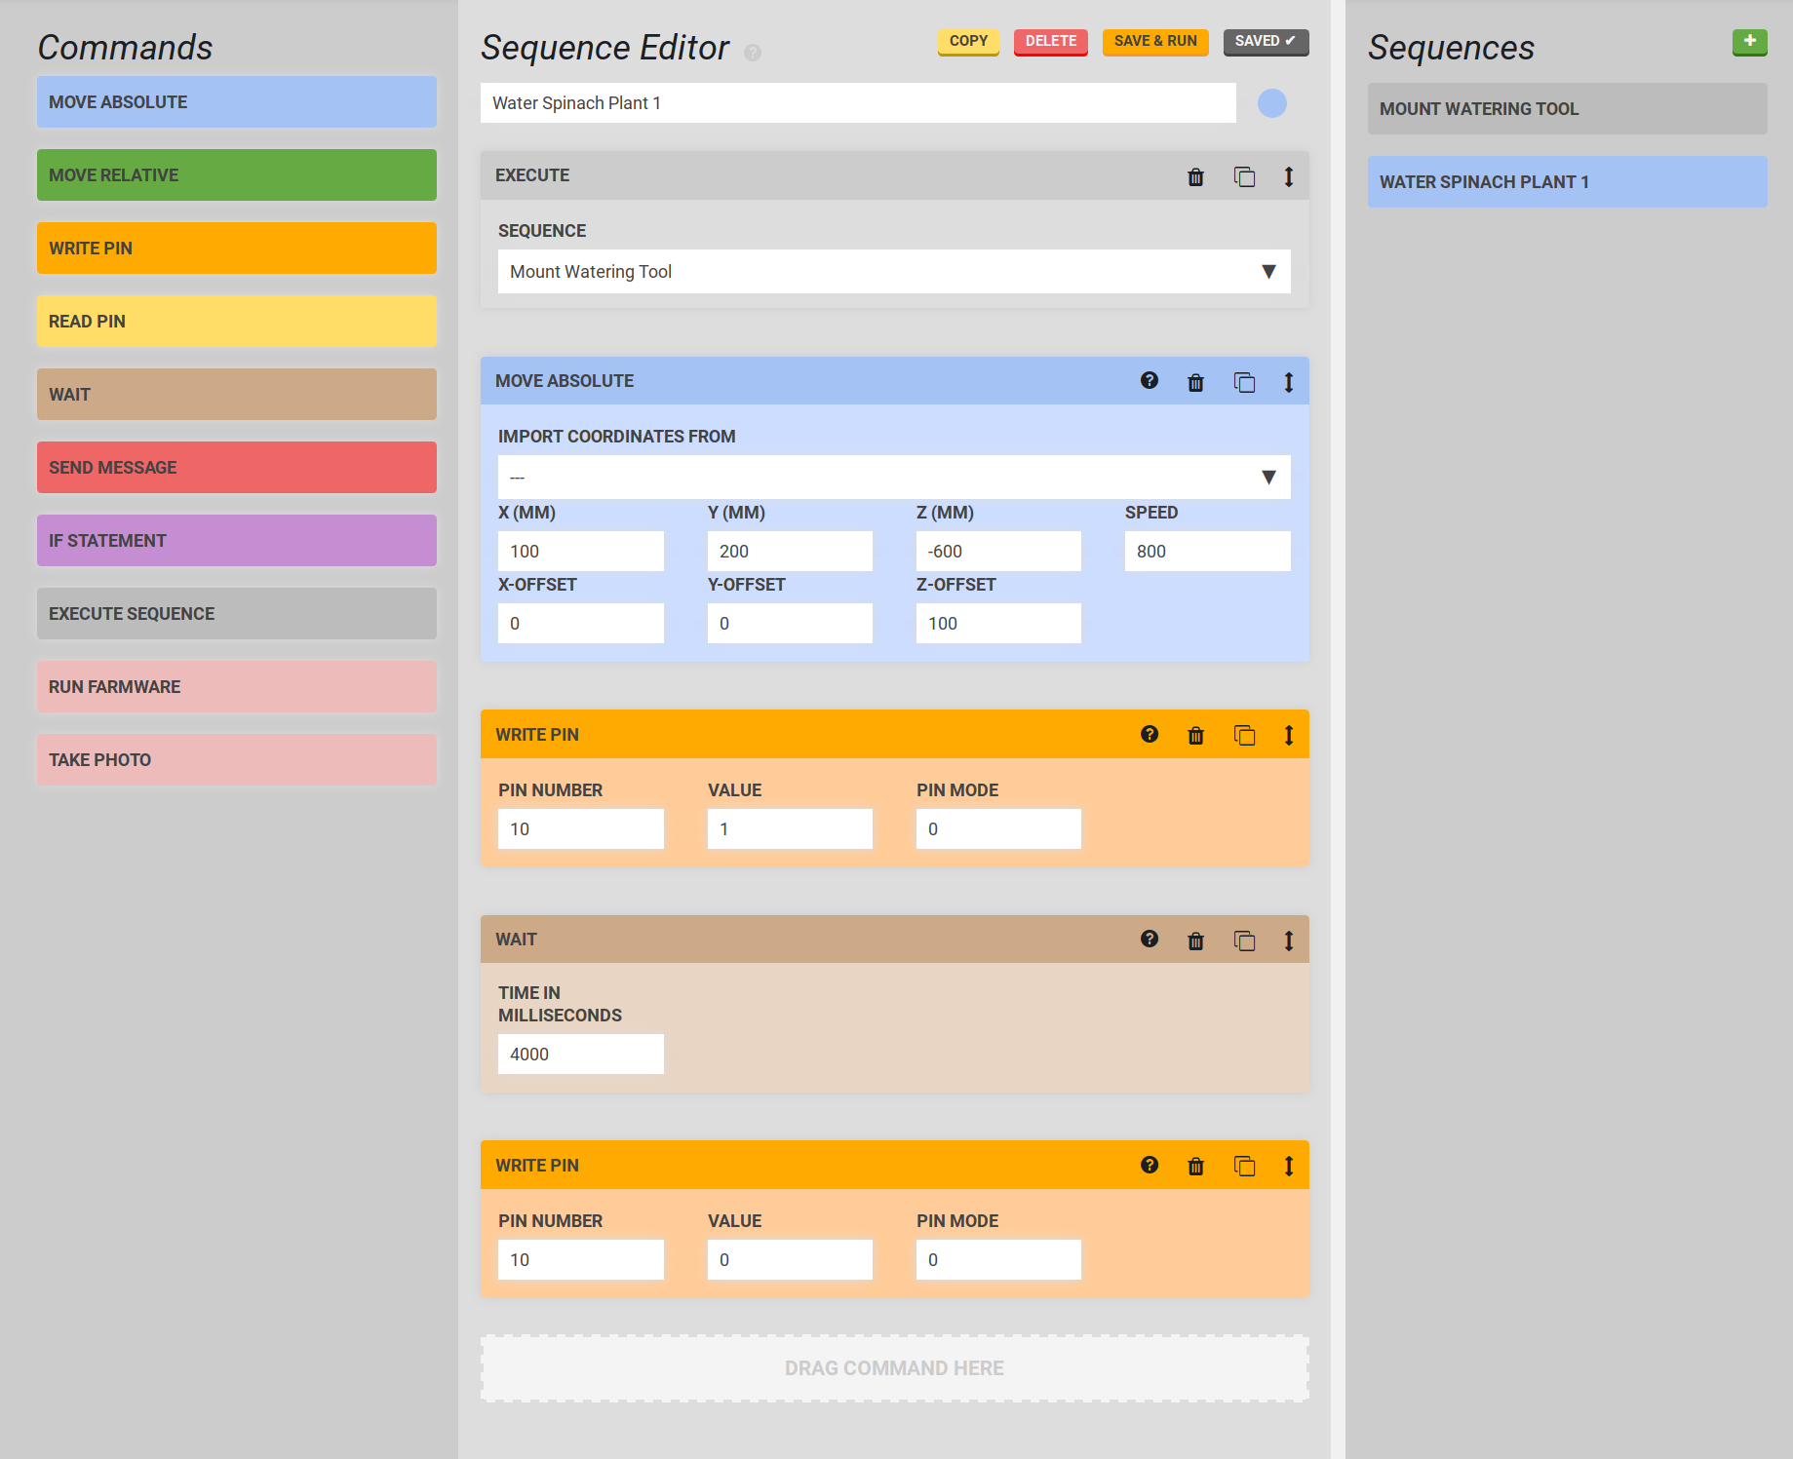Delete the last Write Pin step
The image size is (1793, 1459).
tap(1195, 1167)
